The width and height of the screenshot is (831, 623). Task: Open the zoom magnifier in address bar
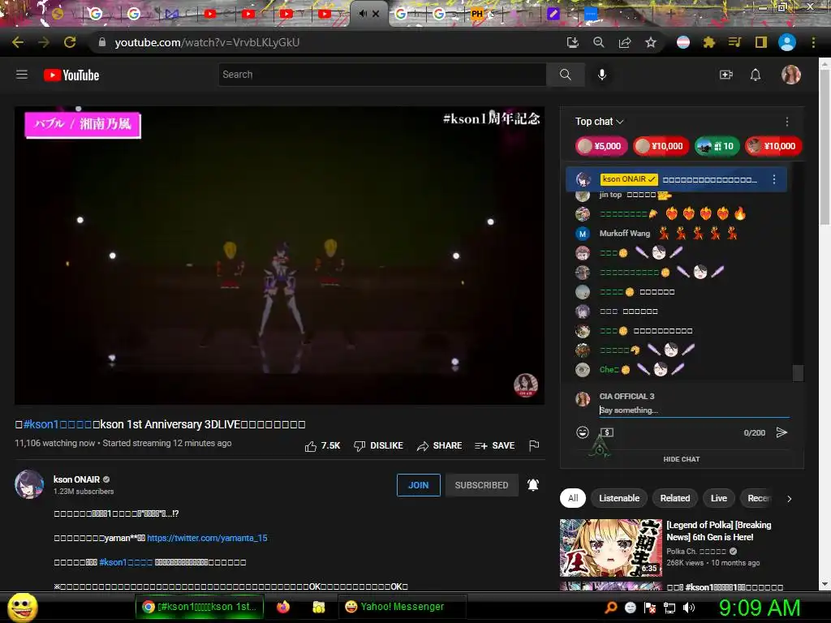pyautogui.click(x=599, y=42)
